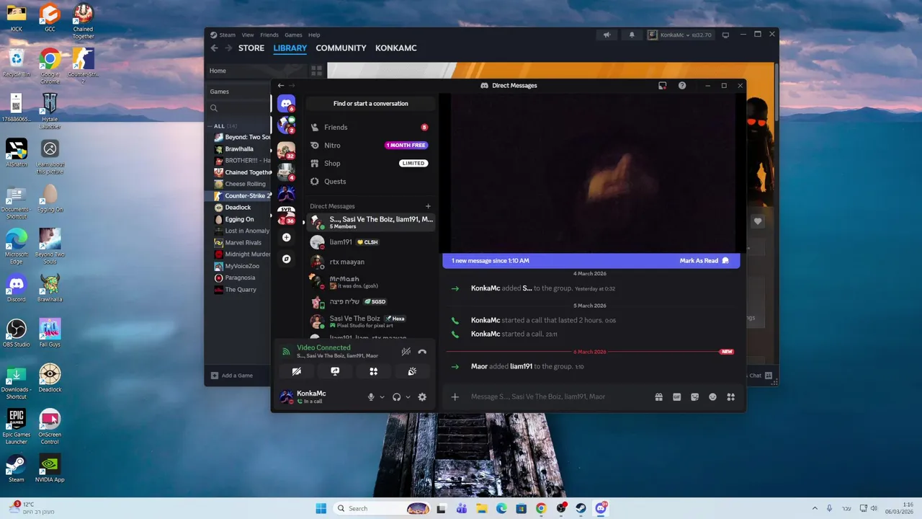Screen dimensions: 922x519
Task: Open Discord User Settings gear
Action: (x=422, y=397)
